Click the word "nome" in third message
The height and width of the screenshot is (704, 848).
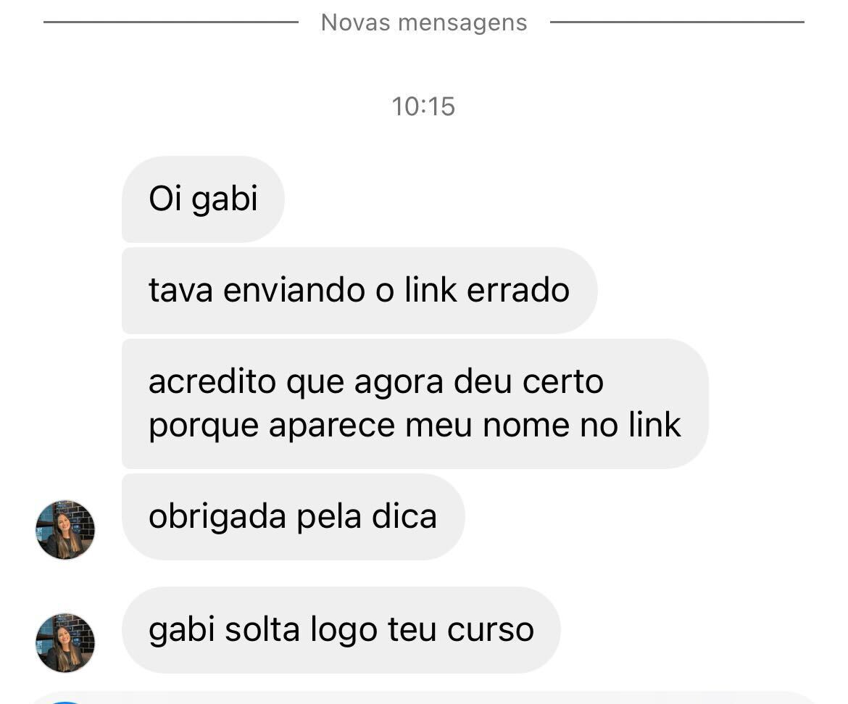click(x=526, y=425)
